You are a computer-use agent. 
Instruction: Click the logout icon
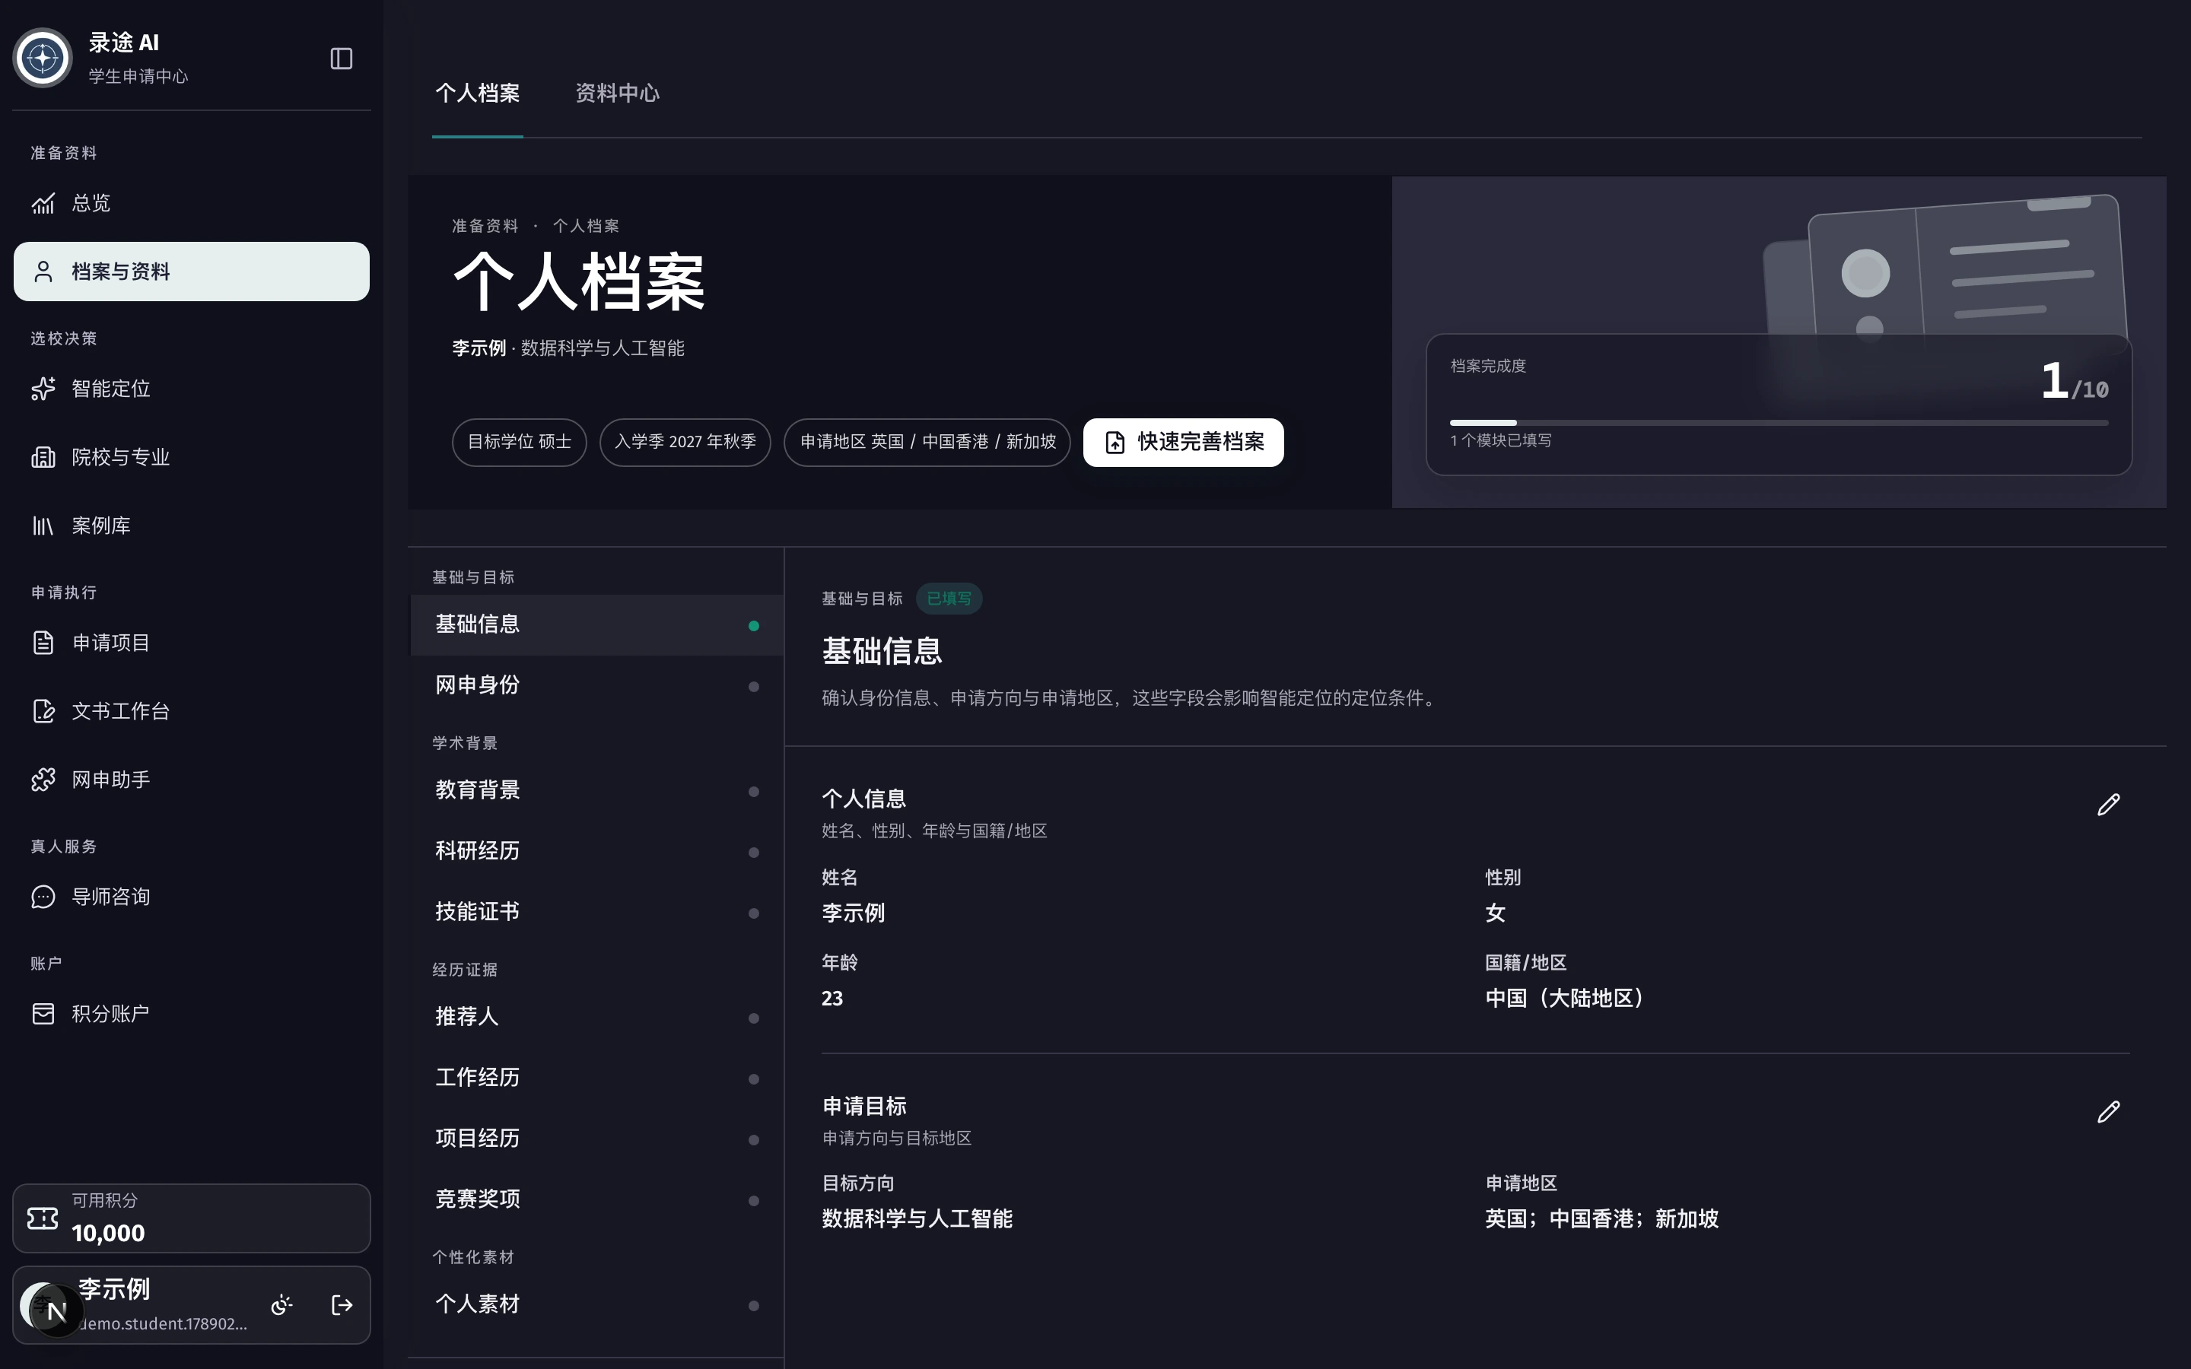click(x=342, y=1304)
